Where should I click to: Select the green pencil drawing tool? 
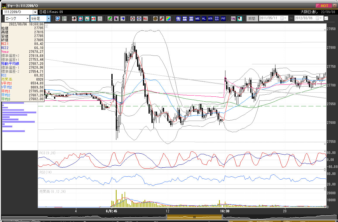click(110, 19)
